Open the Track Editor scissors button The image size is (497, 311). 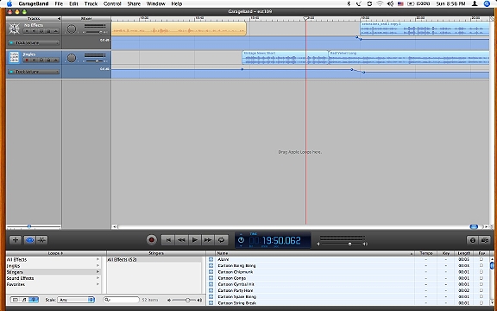[41, 240]
